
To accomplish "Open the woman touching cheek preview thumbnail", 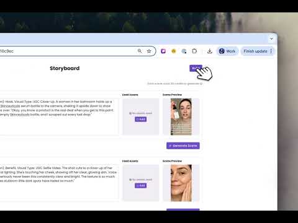I will pyautogui.click(x=181, y=183).
